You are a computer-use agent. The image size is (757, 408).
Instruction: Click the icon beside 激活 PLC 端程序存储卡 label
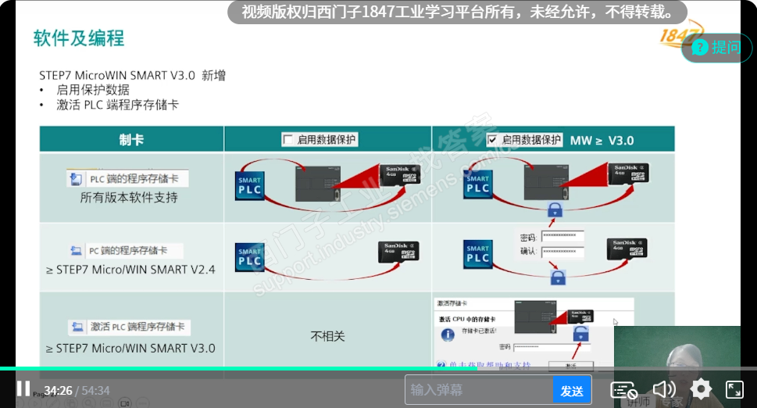click(x=77, y=327)
